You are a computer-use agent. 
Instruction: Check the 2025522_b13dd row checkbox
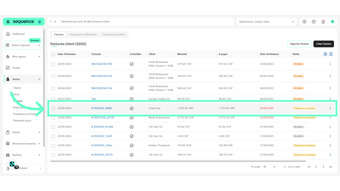pos(53,127)
